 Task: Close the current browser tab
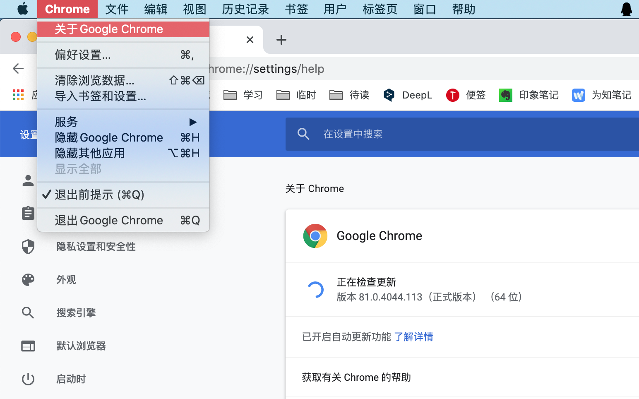[x=250, y=40]
